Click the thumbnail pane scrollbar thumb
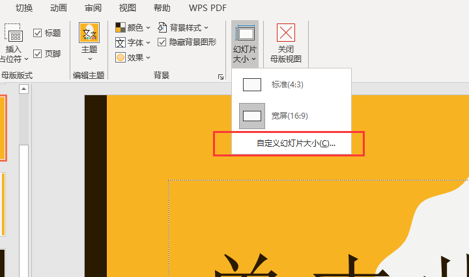Screen dimensions: 469x277 [23, 211]
